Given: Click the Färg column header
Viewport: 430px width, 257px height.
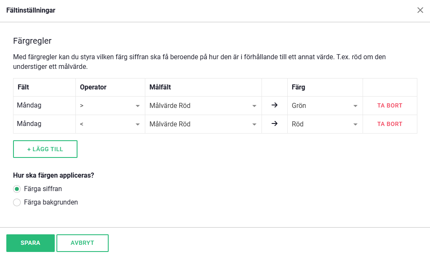Looking at the screenshot, I should click(299, 87).
